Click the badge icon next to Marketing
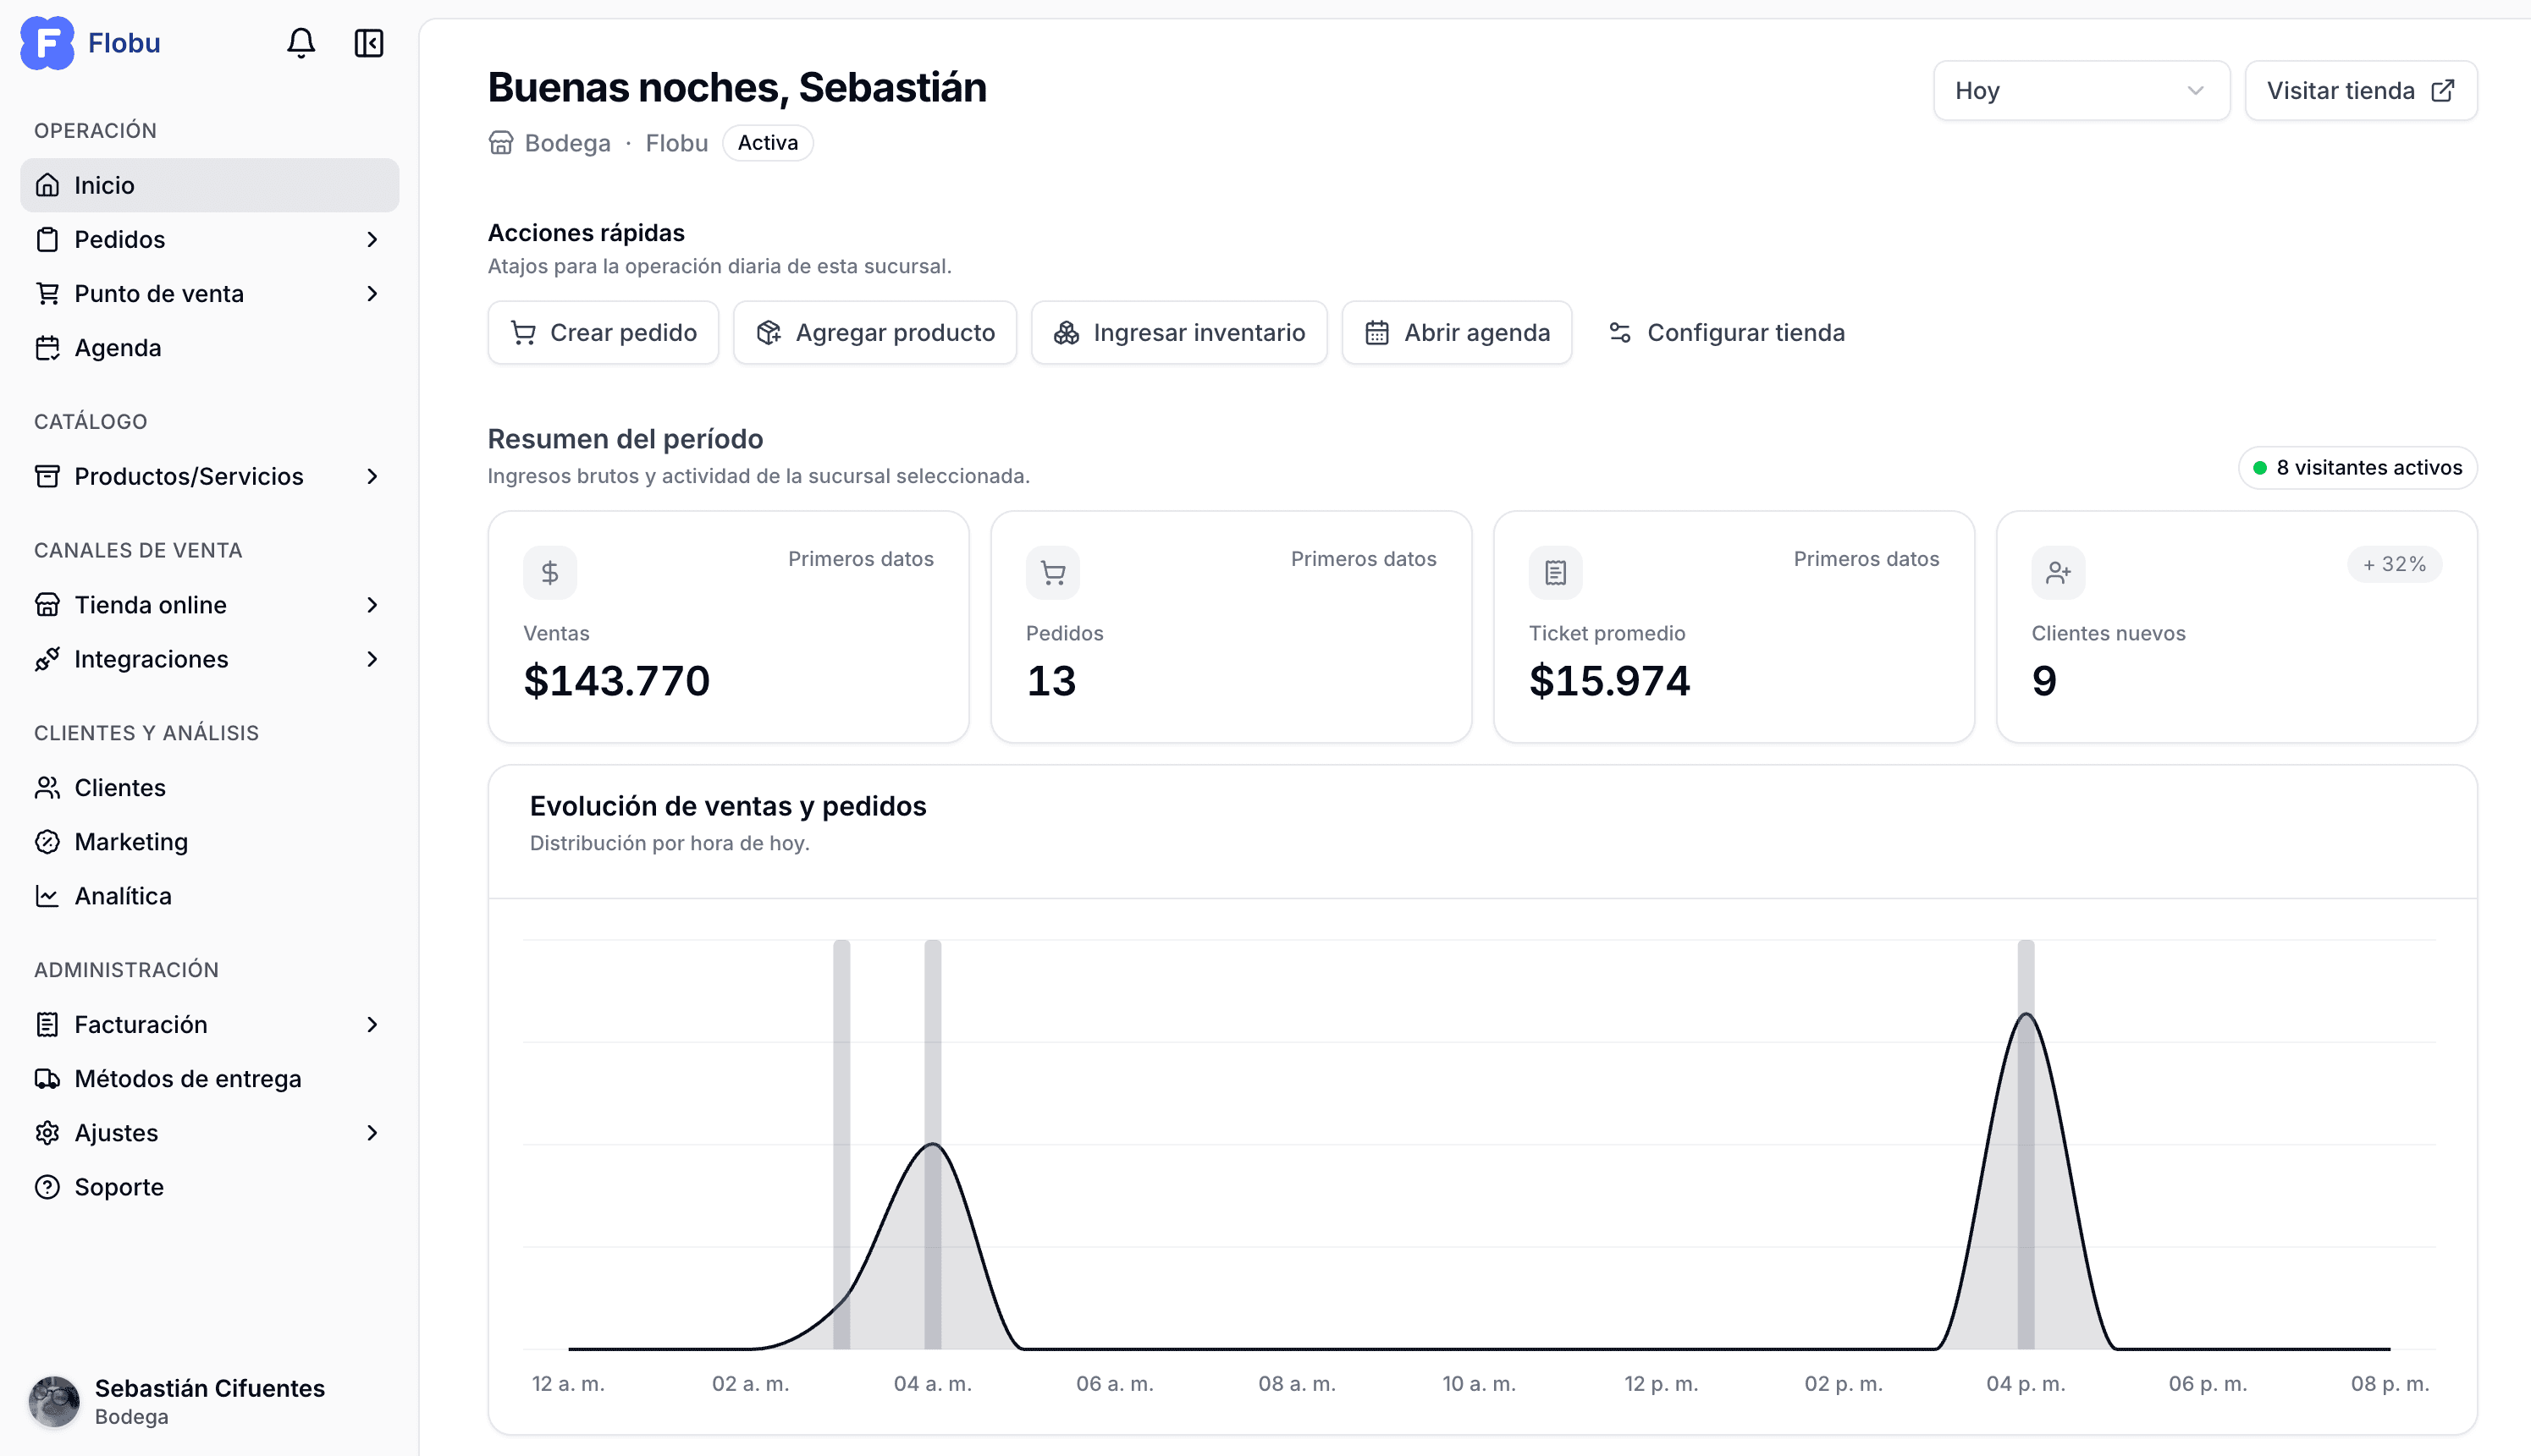This screenshot has height=1456, width=2531. [x=47, y=842]
